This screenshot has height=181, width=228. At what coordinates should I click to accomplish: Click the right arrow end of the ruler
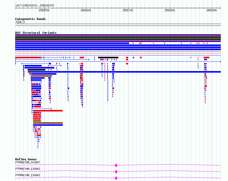coord(220,8)
